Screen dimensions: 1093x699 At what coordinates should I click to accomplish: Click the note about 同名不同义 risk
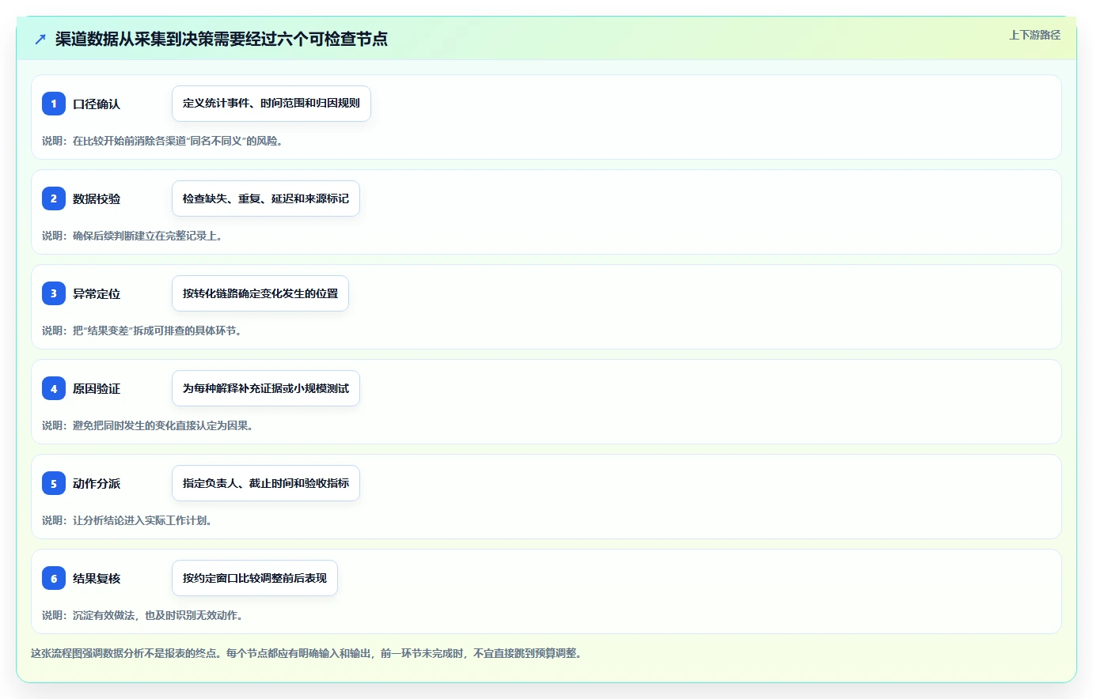(162, 141)
